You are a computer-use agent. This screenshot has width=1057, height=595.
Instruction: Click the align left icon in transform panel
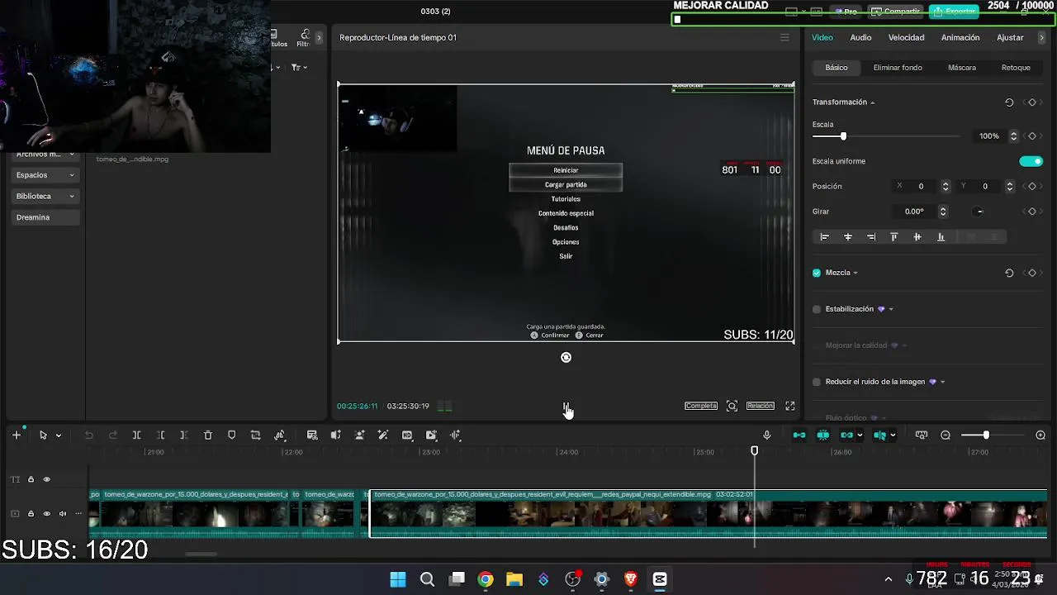pyautogui.click(x=824, y=237)
